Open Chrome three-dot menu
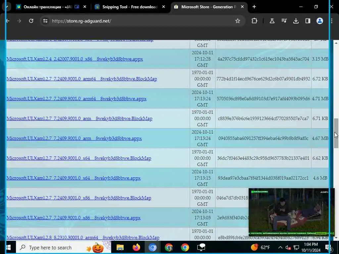 tap(332, 21)
